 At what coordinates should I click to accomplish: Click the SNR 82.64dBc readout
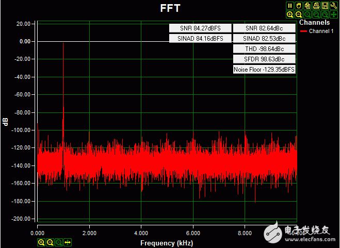[264, 28]
